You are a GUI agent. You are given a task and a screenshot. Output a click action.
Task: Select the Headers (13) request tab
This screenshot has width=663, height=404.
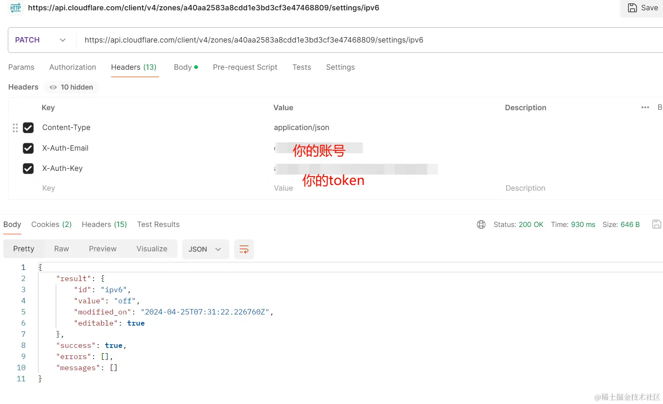[134, 67]
